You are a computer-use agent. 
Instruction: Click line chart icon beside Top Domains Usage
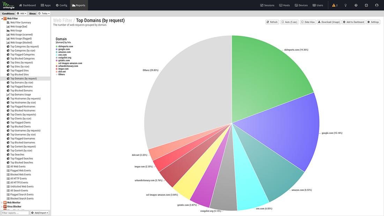pyautogui.click(x=8, y=95)
